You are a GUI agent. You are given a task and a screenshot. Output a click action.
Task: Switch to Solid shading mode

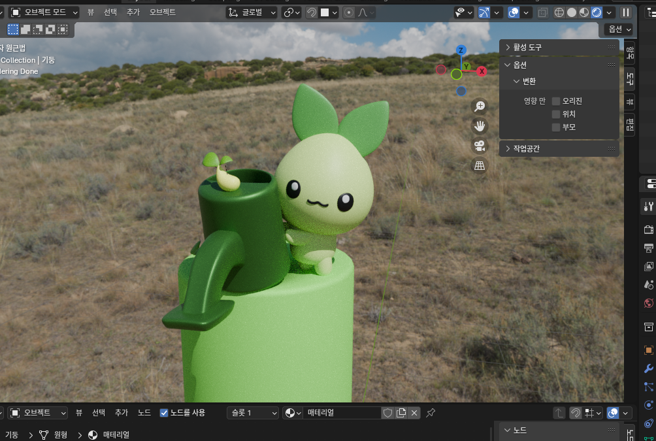coord(572,12)
